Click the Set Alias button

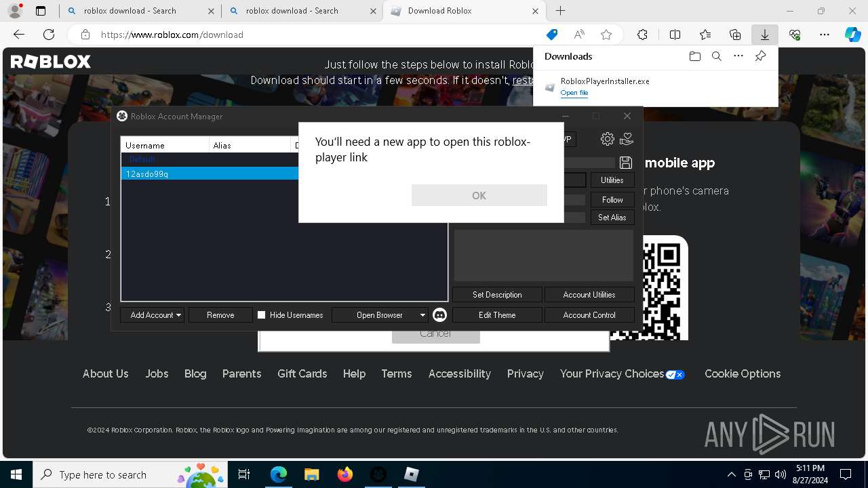612,218
